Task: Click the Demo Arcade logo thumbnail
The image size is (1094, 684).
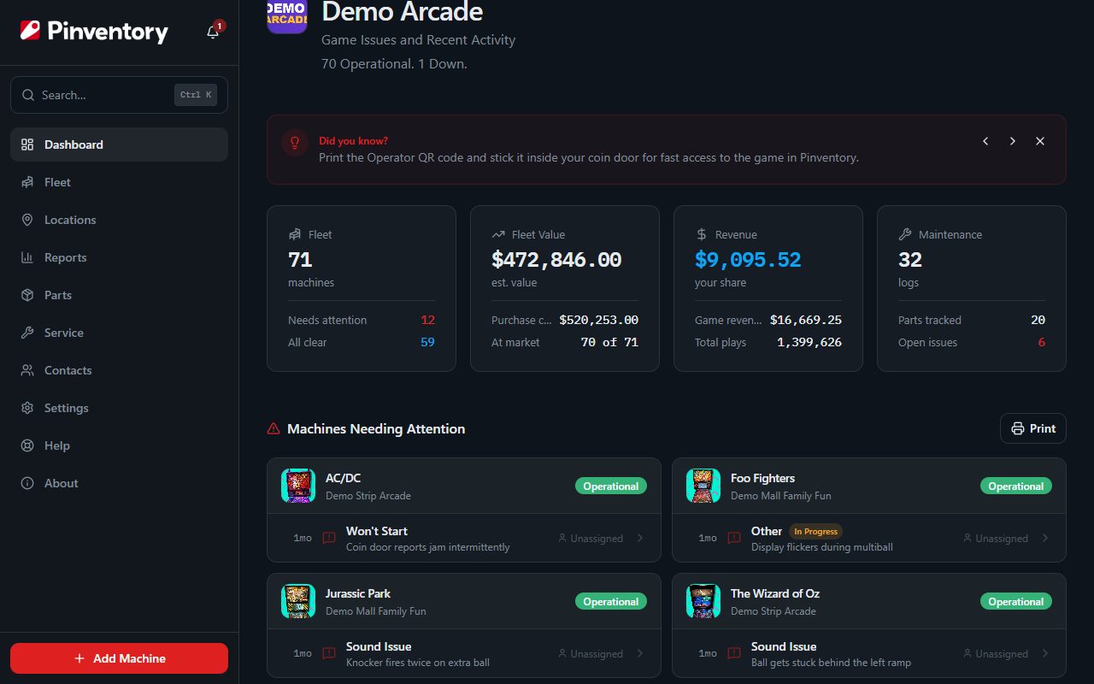Action: click(287, 15)
